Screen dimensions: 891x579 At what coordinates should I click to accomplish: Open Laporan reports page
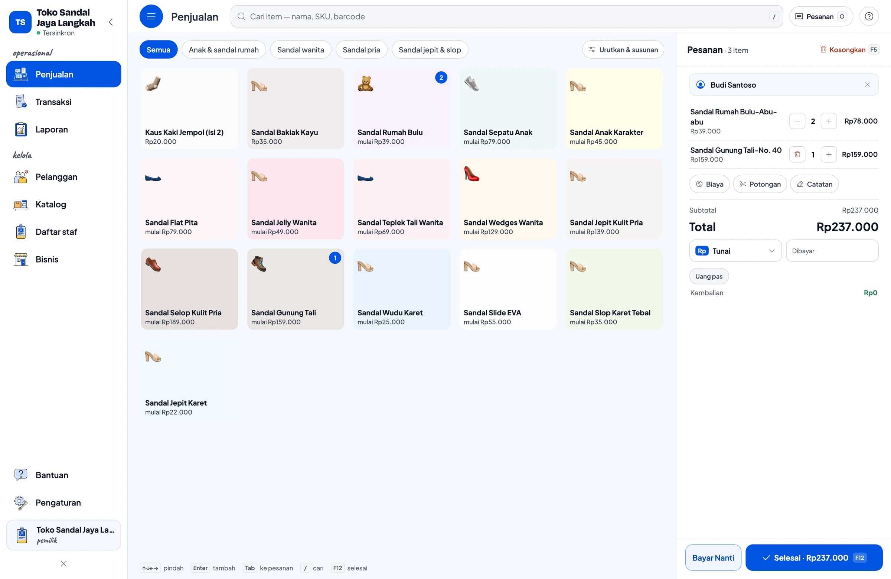click(63, 130)
